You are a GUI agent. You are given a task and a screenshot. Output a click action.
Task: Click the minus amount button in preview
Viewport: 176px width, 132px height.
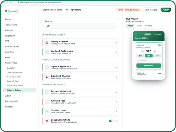pos(143,51)
